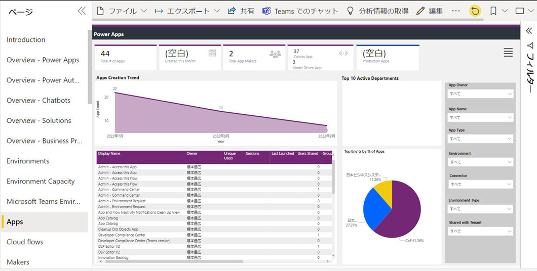Collapse the pages pane with double chevron

(x=82, y=11)
